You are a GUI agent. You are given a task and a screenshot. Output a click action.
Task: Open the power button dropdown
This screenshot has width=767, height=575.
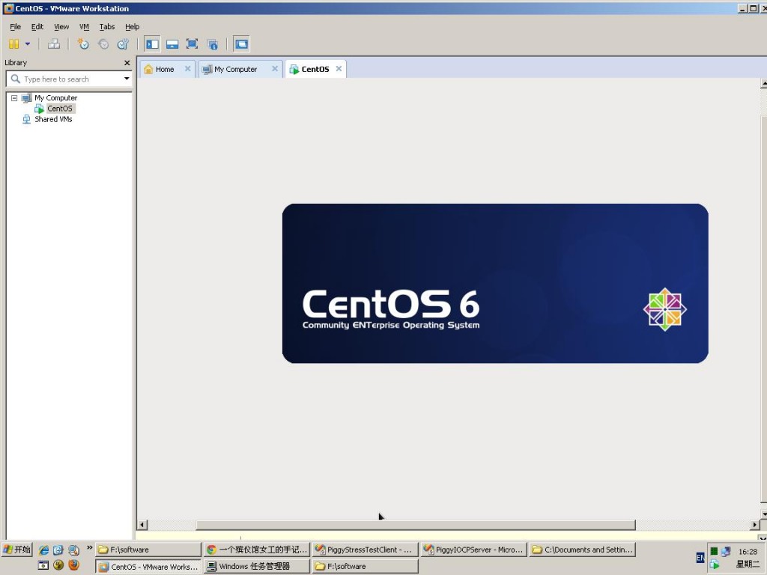coord(27,43)
